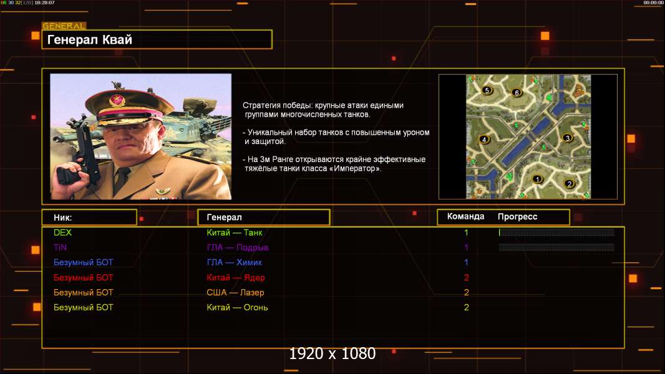Click 'США — Лазер' general entry

pos(235,293)
